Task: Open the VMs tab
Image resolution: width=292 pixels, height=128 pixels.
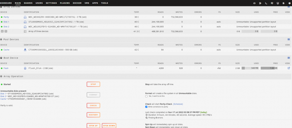Action: 87,3
